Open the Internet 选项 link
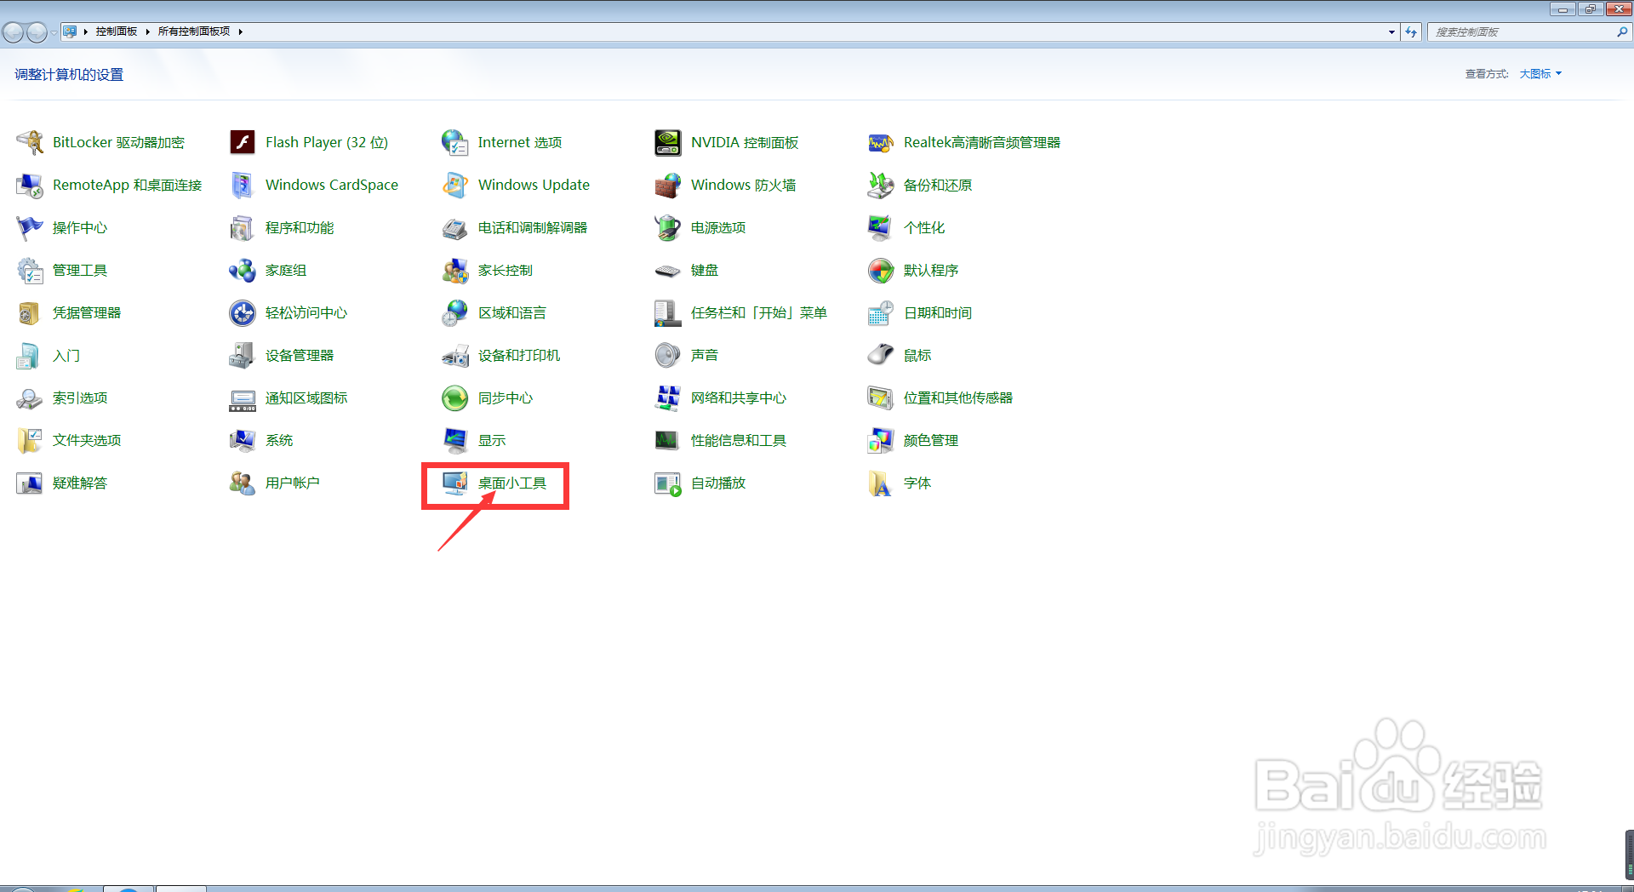This screenshot has width=1634, height=892. pyautogui.click(x=520, y=142)
